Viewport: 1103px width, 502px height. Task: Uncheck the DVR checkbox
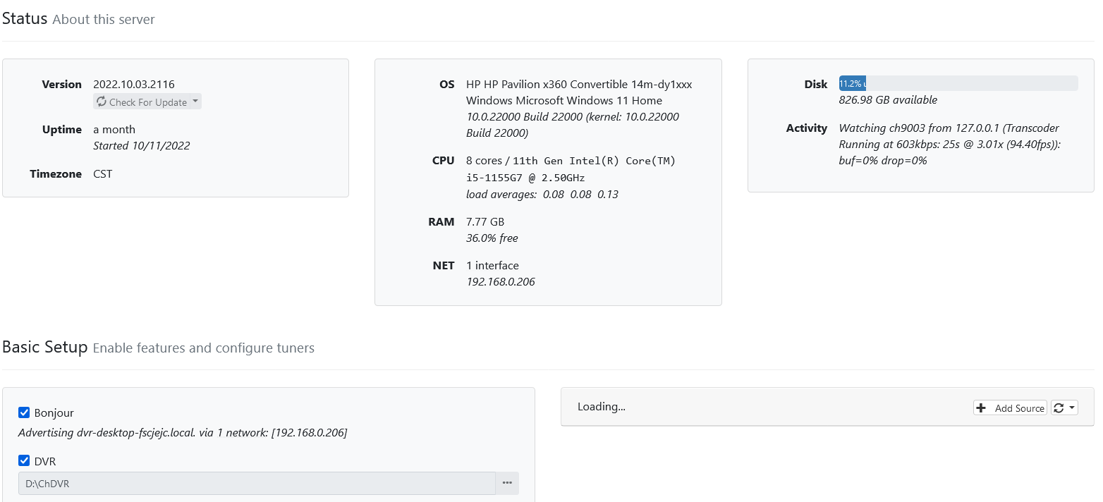pos(24,461)
